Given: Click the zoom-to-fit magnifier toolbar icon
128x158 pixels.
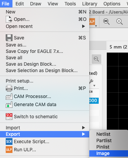Looking at the screenshot, I should pos(106,22).
